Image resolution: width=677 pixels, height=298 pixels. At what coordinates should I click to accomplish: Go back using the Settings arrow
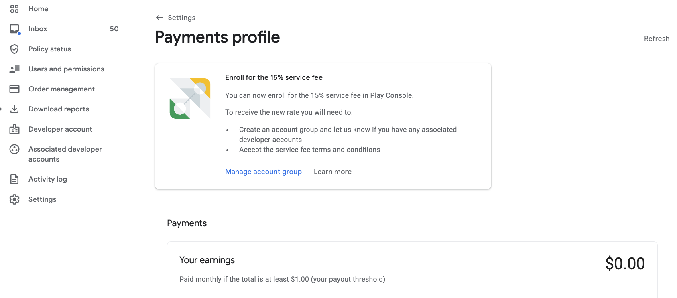pos(159,18)
